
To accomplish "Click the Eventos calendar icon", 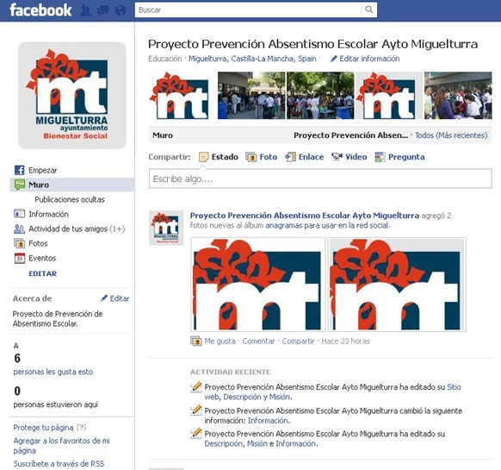I will 19,258.
